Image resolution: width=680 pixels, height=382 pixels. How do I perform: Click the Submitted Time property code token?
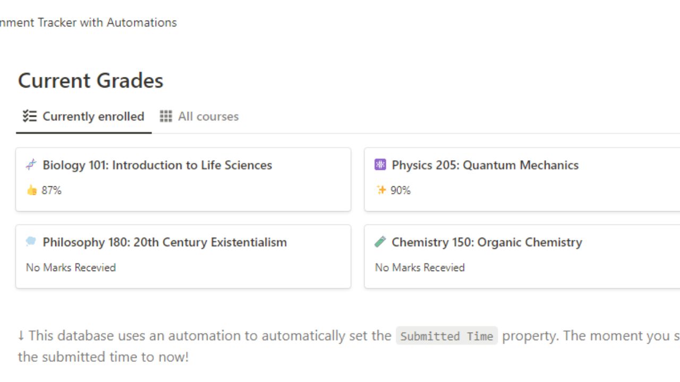(x=446, y=336)
